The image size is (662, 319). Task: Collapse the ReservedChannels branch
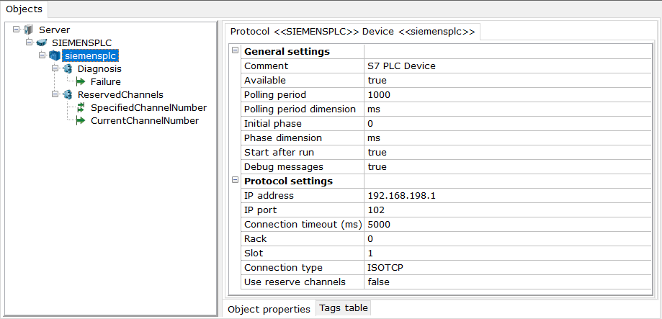pyautogui.click(x=55, y=94)
